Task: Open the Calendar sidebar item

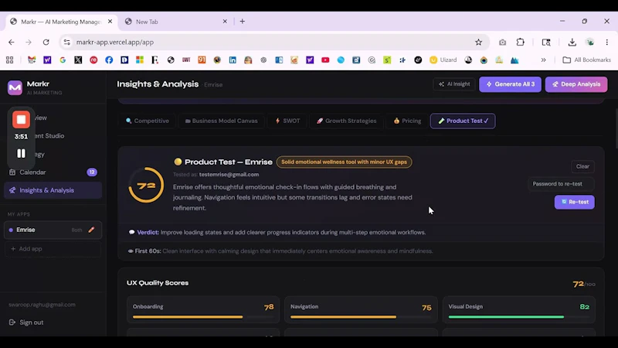Action: point(53,172)
